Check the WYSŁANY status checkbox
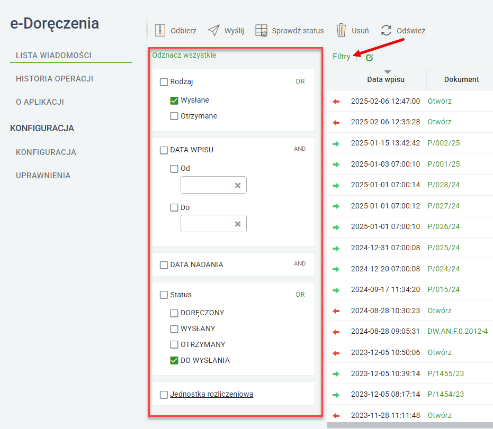 point(174,329)
